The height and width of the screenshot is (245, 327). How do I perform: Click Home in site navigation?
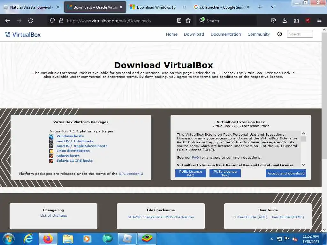tap(171, 34)
